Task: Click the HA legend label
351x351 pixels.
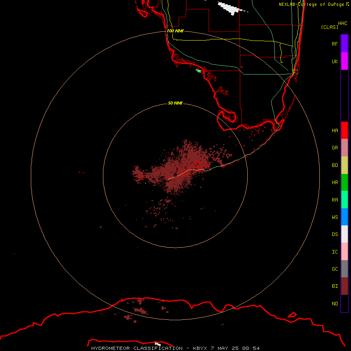Action: click(335, 131)
